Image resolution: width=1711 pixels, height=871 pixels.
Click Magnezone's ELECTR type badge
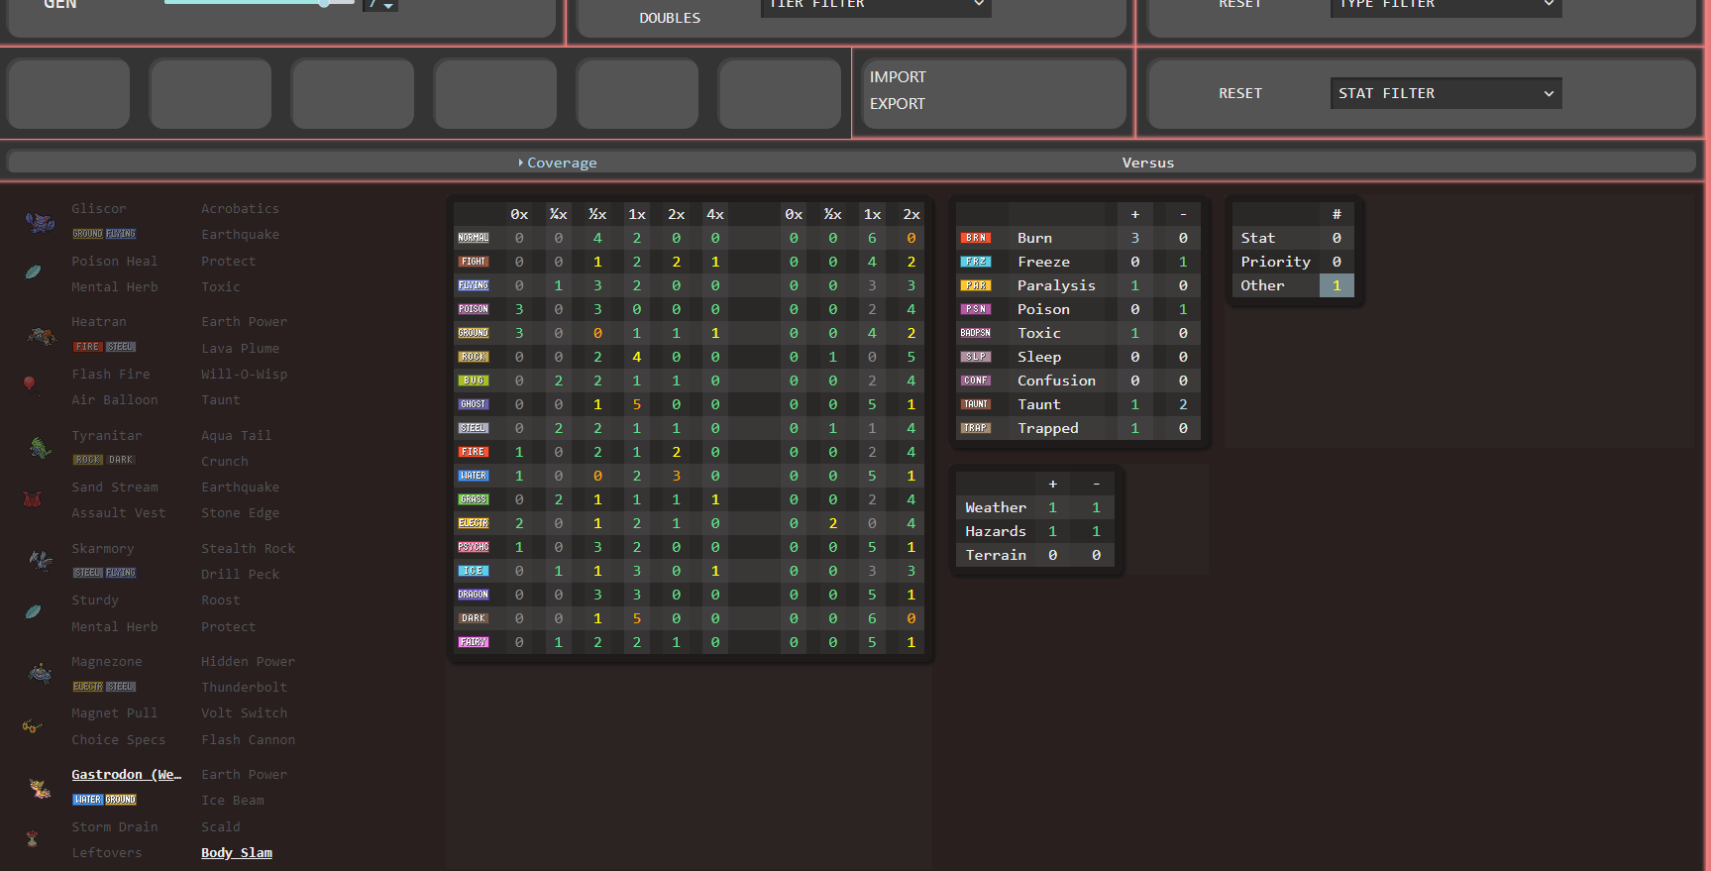[x=87, y=687]
